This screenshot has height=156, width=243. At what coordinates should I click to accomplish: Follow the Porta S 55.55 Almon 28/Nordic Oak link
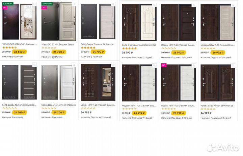pos(139,44)
